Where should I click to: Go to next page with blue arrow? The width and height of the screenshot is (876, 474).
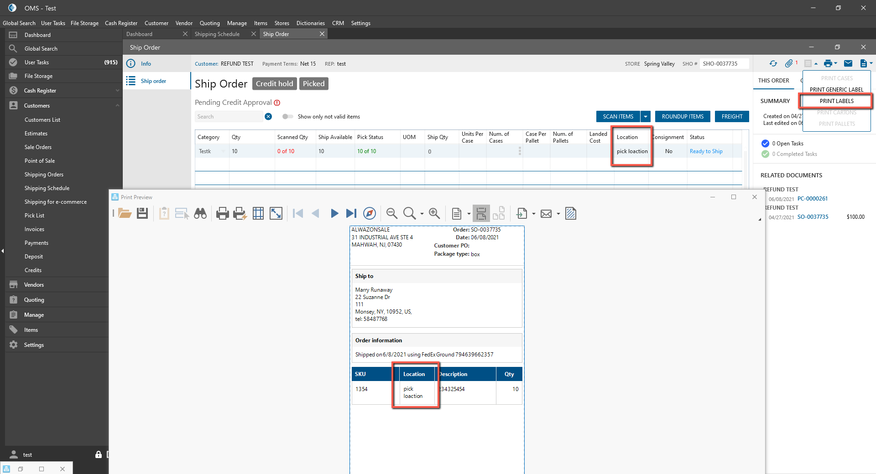pos(334,213)
